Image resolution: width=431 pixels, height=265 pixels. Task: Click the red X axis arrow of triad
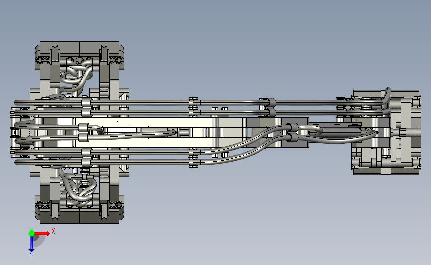pos(42,233)
